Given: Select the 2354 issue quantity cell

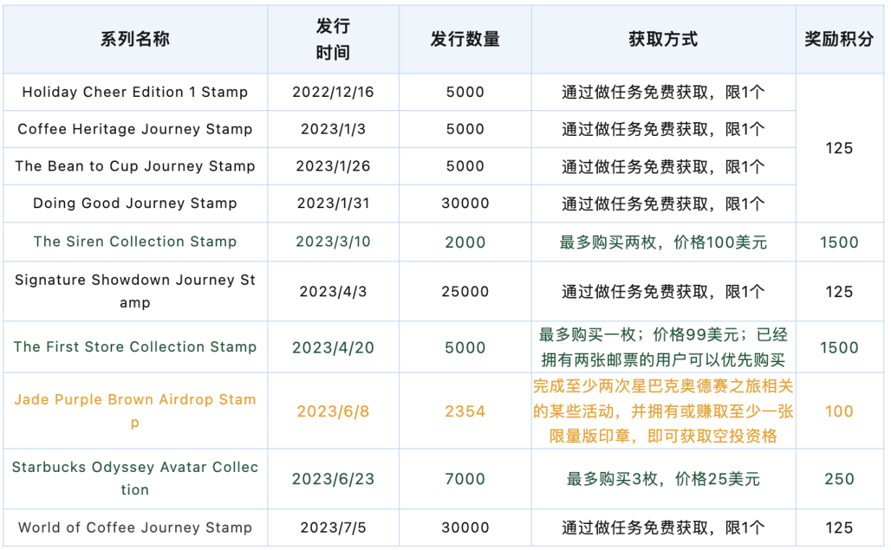Looking at the screenshot, I should coord(465,411).
